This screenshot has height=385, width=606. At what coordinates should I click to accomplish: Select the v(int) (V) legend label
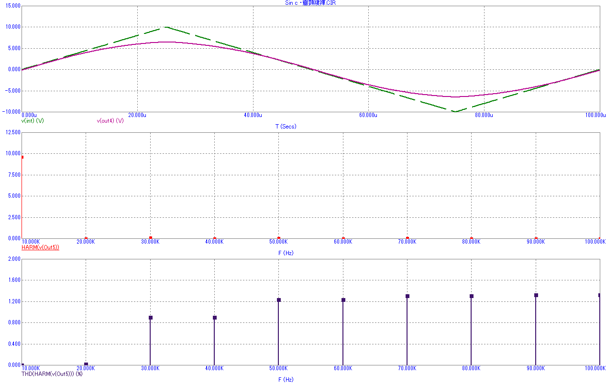(33, 121)
